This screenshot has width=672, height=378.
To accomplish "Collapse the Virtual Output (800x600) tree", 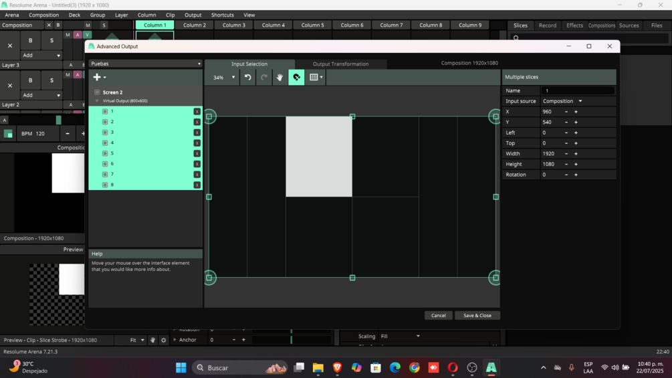I will (x=97, y=101).
